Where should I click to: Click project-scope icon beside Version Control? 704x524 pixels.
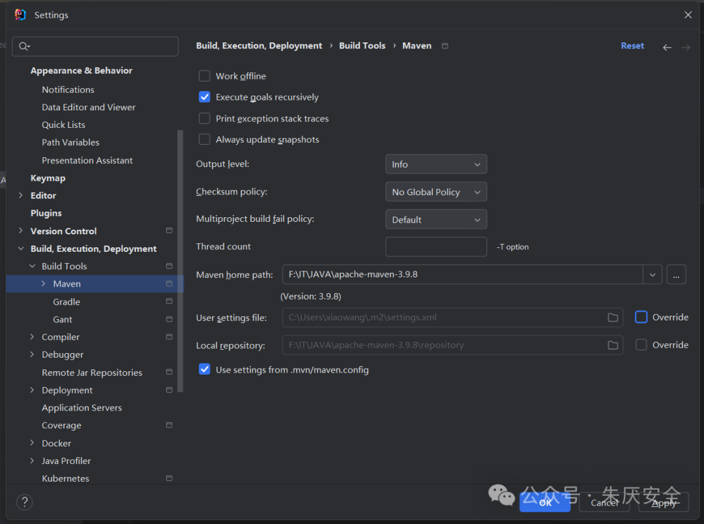169,230
